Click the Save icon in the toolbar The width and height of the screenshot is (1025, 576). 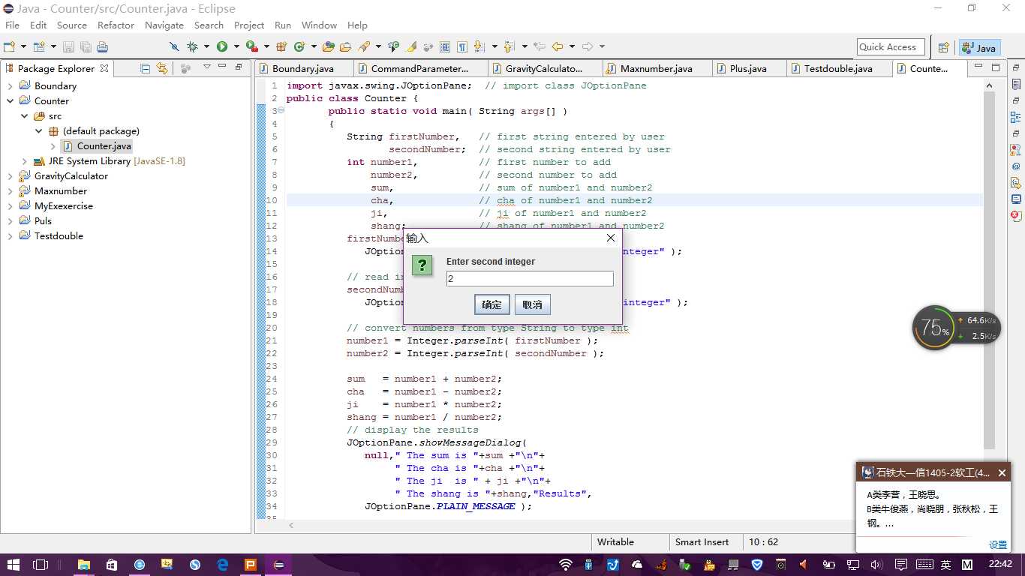68,46
